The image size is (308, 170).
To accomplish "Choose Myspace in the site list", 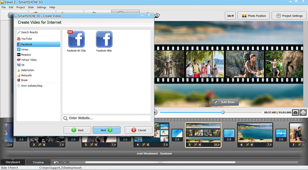I will tap(38, 55).
